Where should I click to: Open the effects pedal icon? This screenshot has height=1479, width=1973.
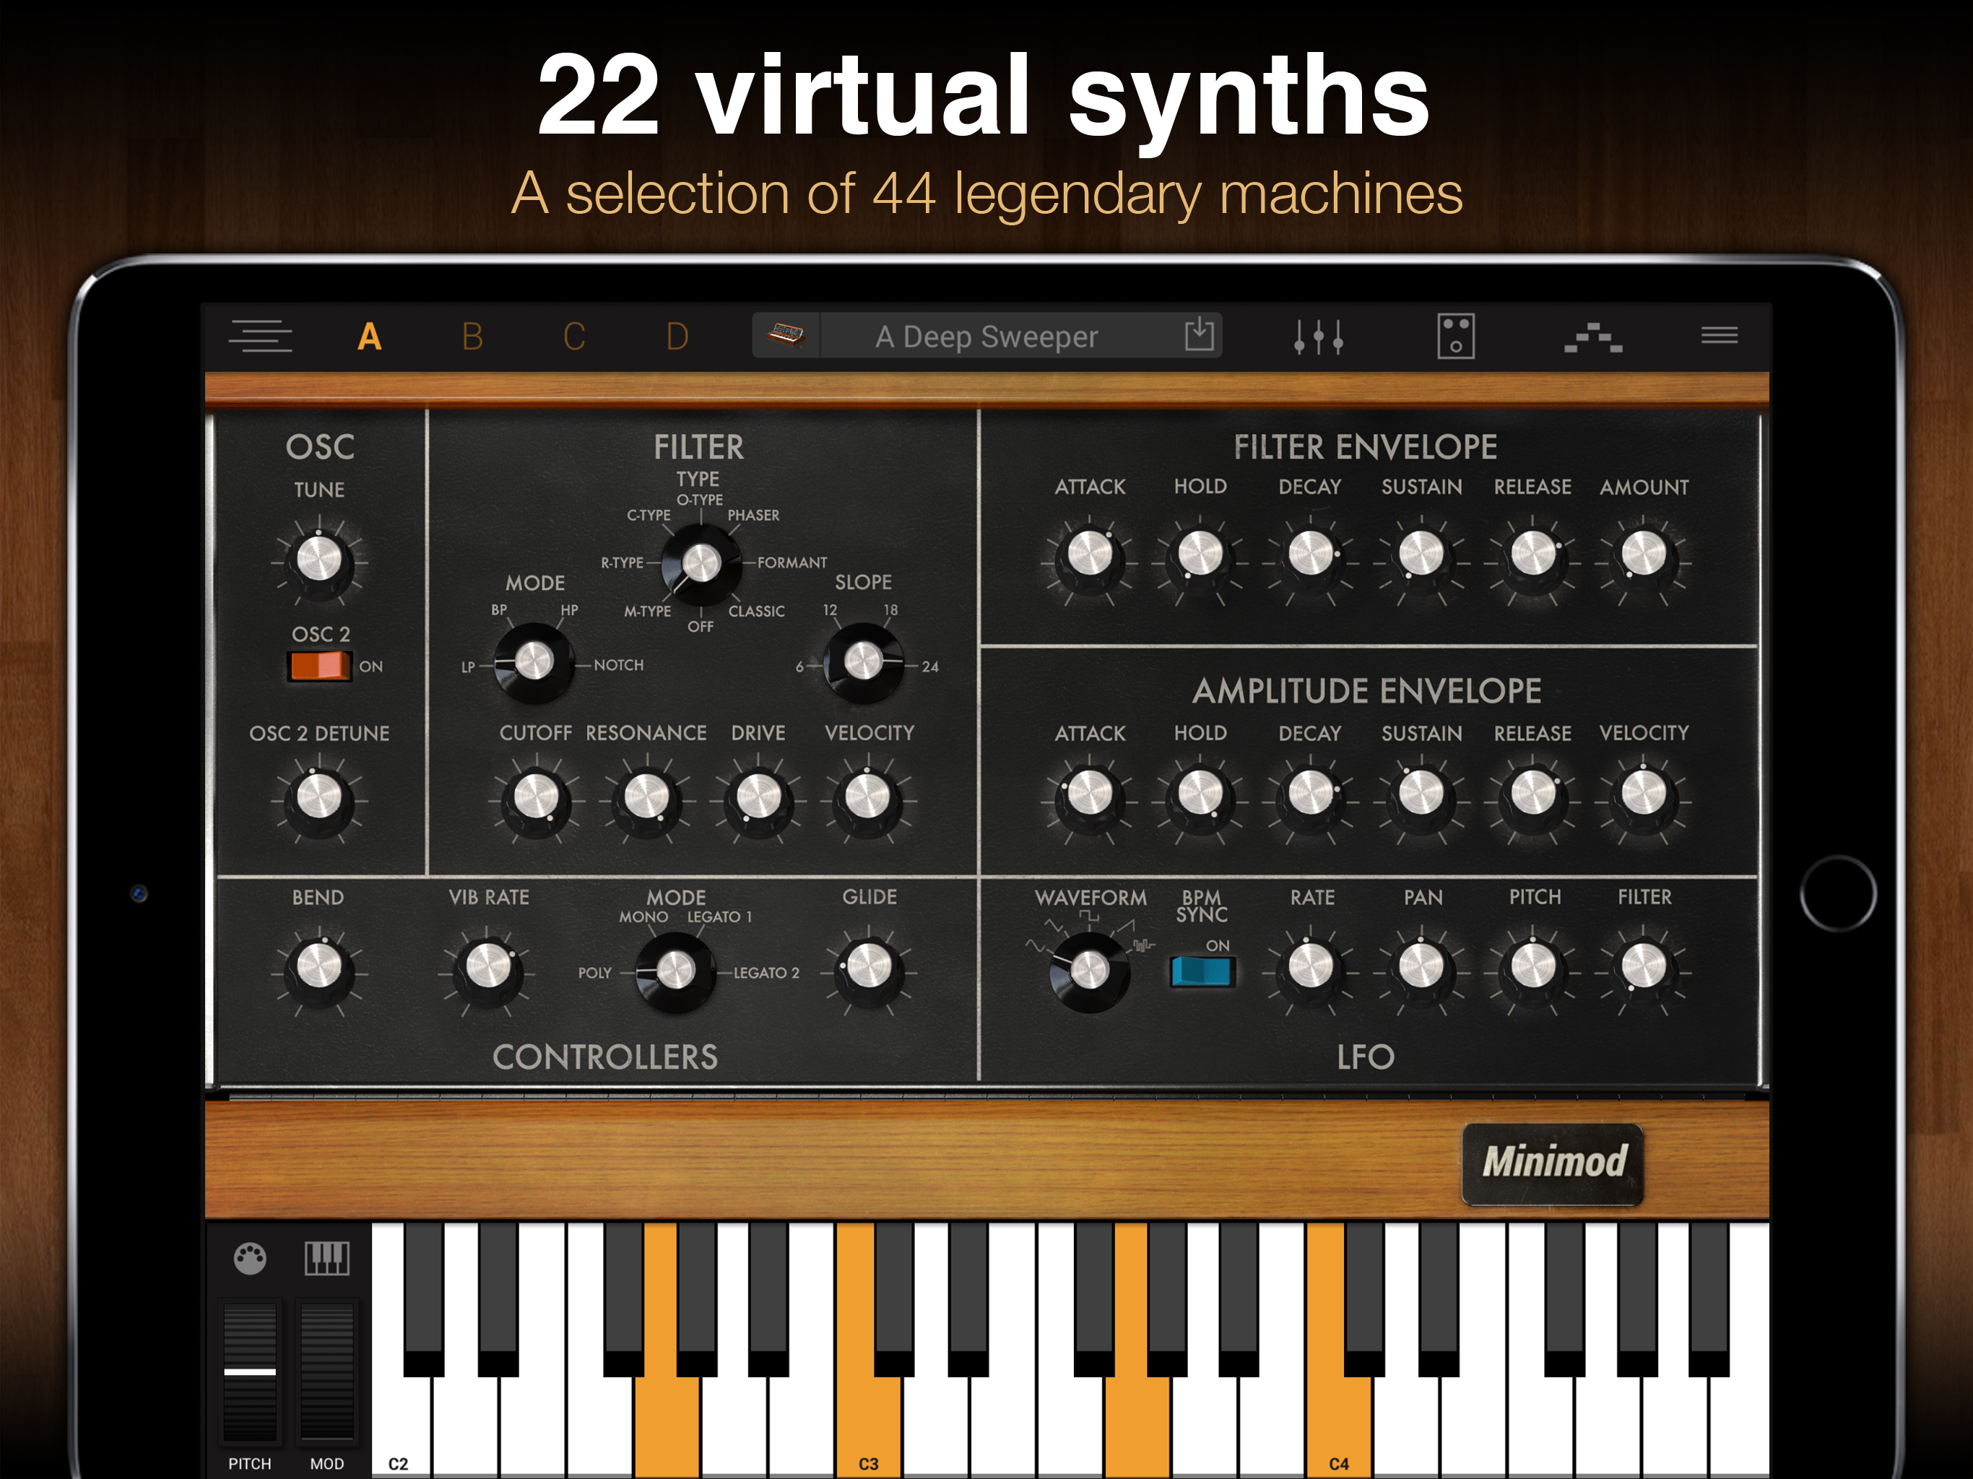click(x=1454, y=337)
